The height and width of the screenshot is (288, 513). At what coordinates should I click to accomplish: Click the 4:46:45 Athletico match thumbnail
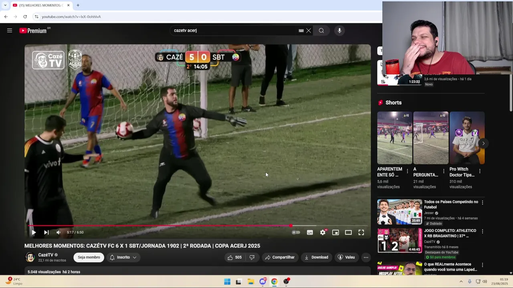[x=400, y=240]
